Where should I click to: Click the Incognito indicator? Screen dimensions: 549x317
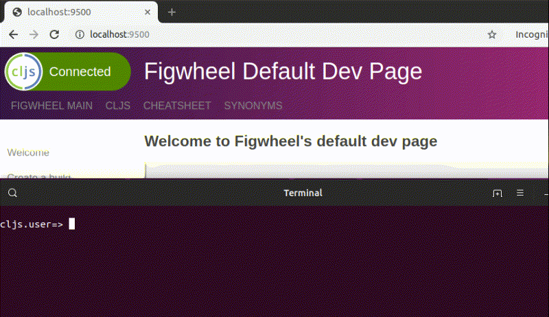531,34
